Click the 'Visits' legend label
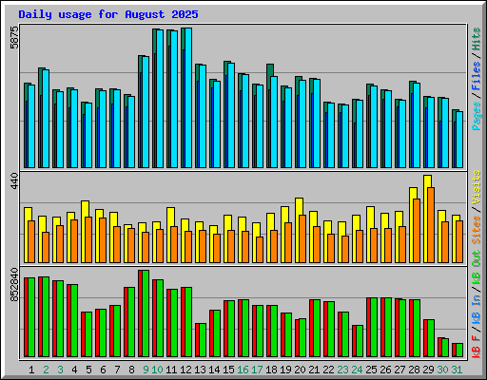The image size is (487, 380). pos(476,187)
